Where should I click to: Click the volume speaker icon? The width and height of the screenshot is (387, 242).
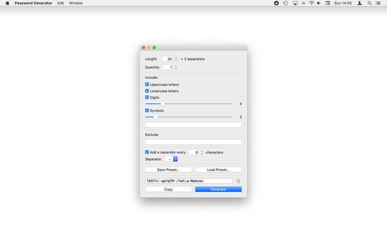click(x=319, y=3)
